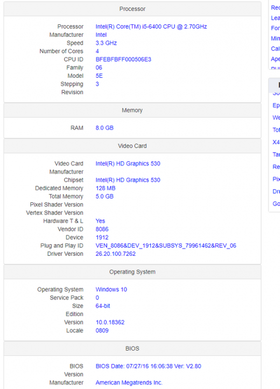The height and width of the screenshot is (389, 280).
Task: Click the Vertex Shader Version label
Action: click(54, 213)
